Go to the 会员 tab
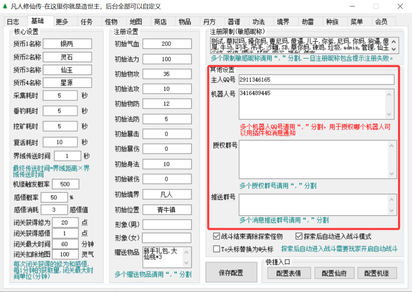This screenshot has height=292, width=412. tap(381, 22)
